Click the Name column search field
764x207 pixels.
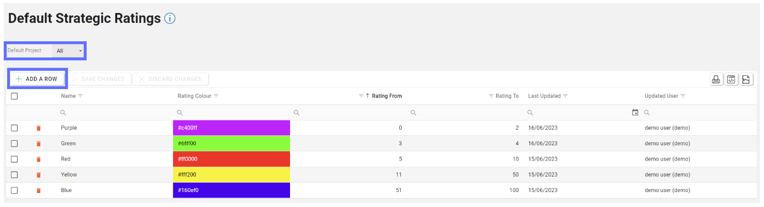coord(115,112)
